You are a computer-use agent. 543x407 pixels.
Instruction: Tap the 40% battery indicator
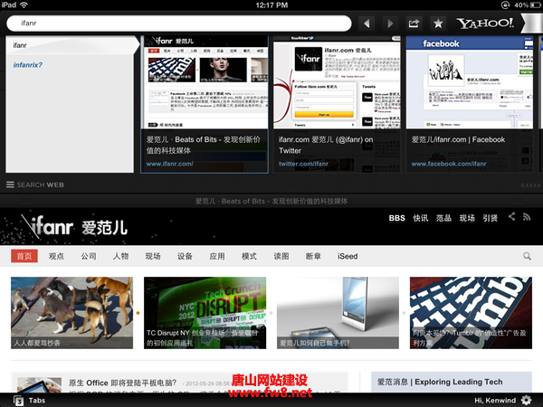[x=527, y=5]
